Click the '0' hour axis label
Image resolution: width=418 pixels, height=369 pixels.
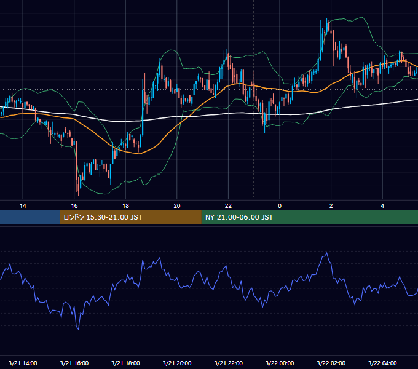(280, 206)
